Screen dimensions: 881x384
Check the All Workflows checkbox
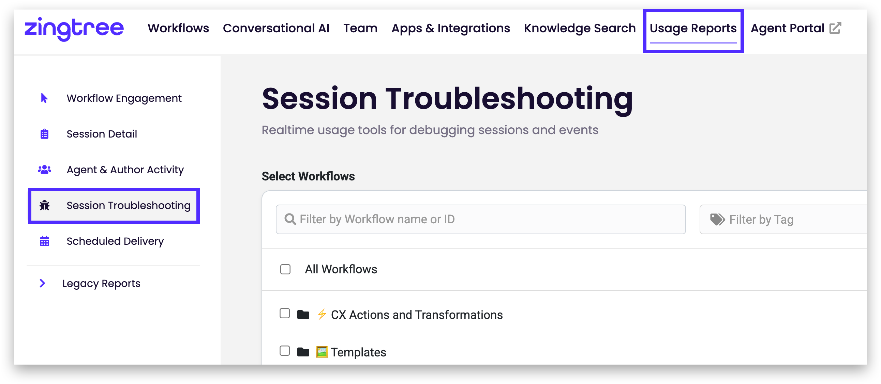coord(285,269)
